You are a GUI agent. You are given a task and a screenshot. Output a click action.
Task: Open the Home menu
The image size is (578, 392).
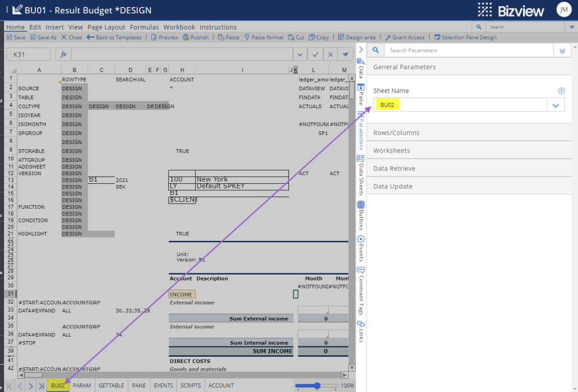pyautogui.click(x=15, y=27)
